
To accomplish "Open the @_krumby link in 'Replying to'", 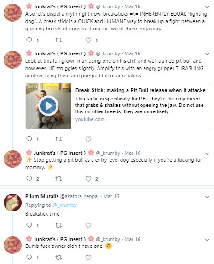I will tap(64, 205).
